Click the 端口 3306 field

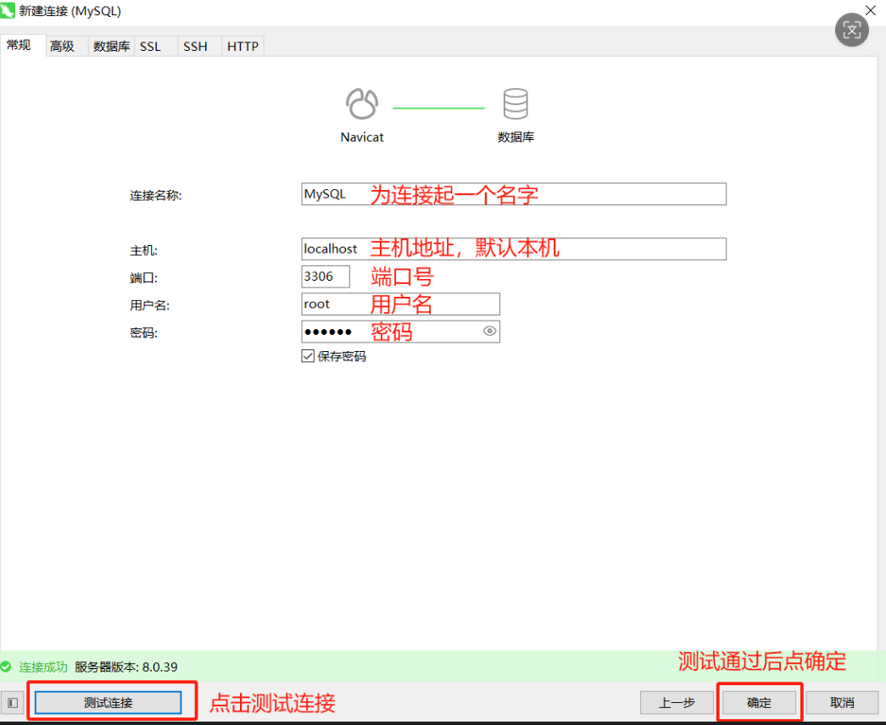point(326,276)
